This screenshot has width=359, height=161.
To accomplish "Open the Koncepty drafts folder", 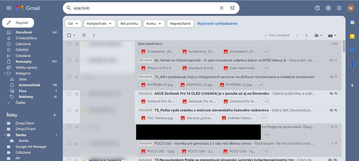I will click(x=24, y=61).
